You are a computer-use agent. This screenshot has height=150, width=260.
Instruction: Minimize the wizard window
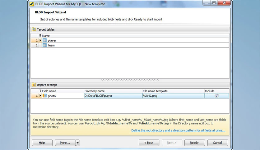pyautogui.click(x=207, y=3)
